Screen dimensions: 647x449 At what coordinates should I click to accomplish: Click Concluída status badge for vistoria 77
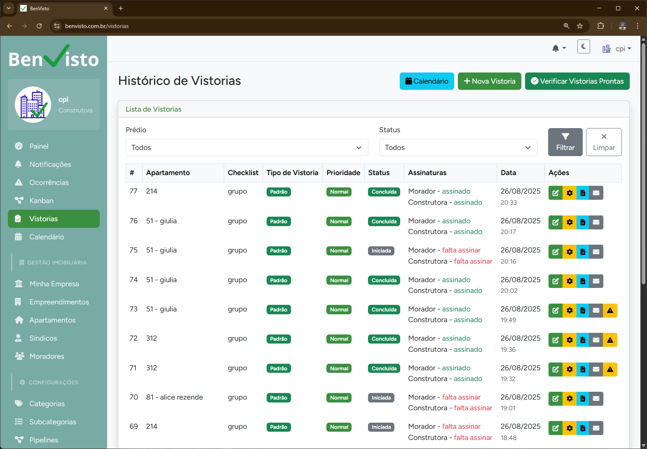coord(384,192)
